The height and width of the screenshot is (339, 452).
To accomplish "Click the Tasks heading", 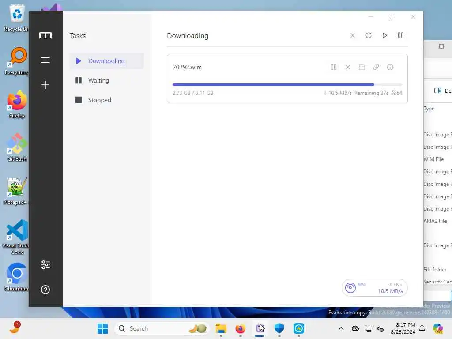I will pos(78,35).
